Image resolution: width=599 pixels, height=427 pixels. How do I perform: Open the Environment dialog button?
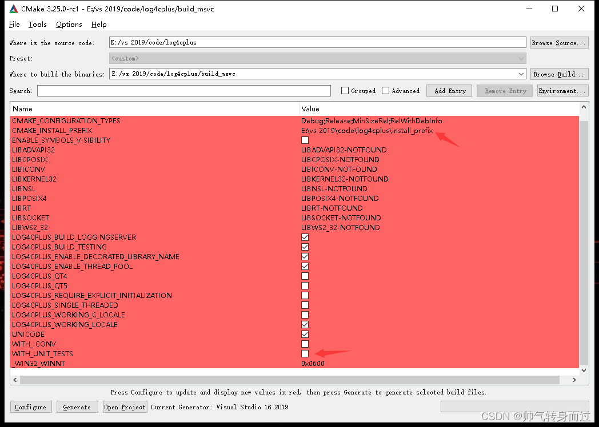click(563, 91)
